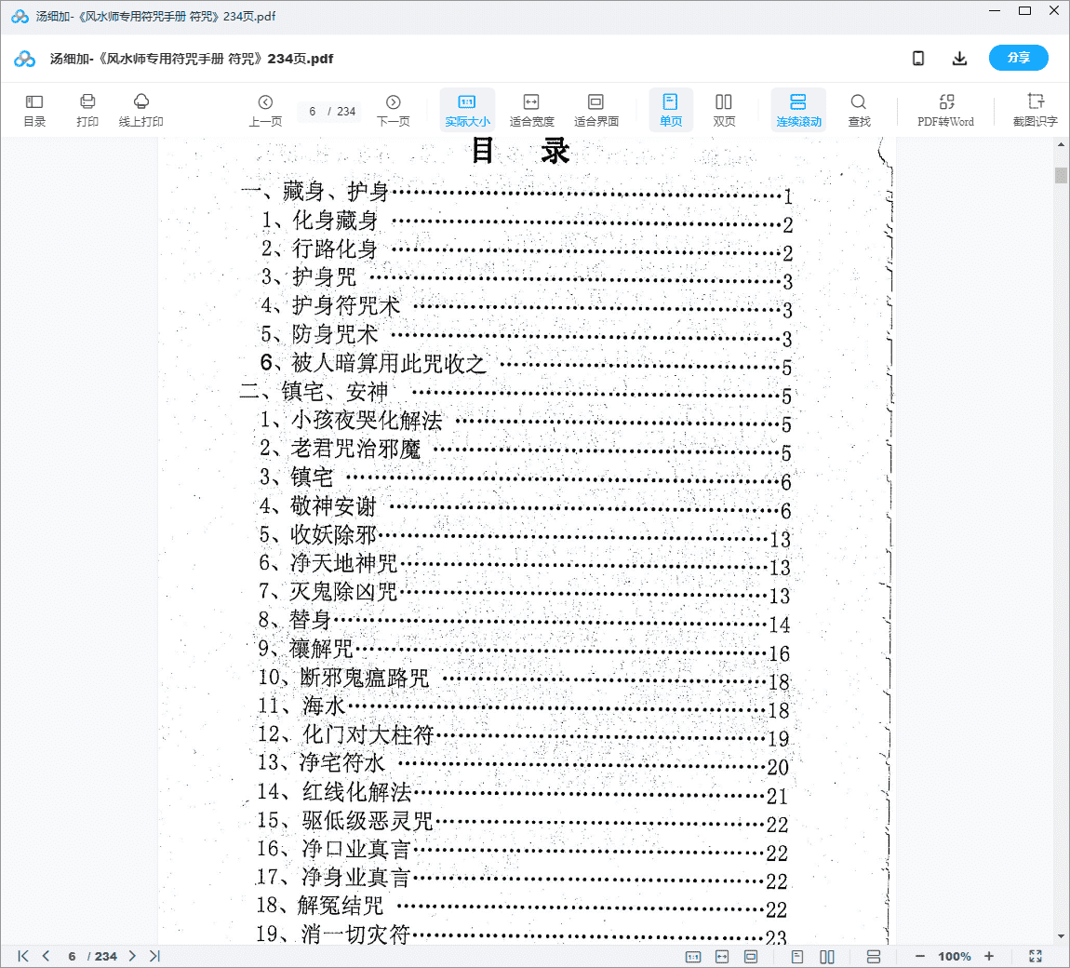The image size is (1070, 968).
Task: Open the mobile phone view icon
Action: 918,59
